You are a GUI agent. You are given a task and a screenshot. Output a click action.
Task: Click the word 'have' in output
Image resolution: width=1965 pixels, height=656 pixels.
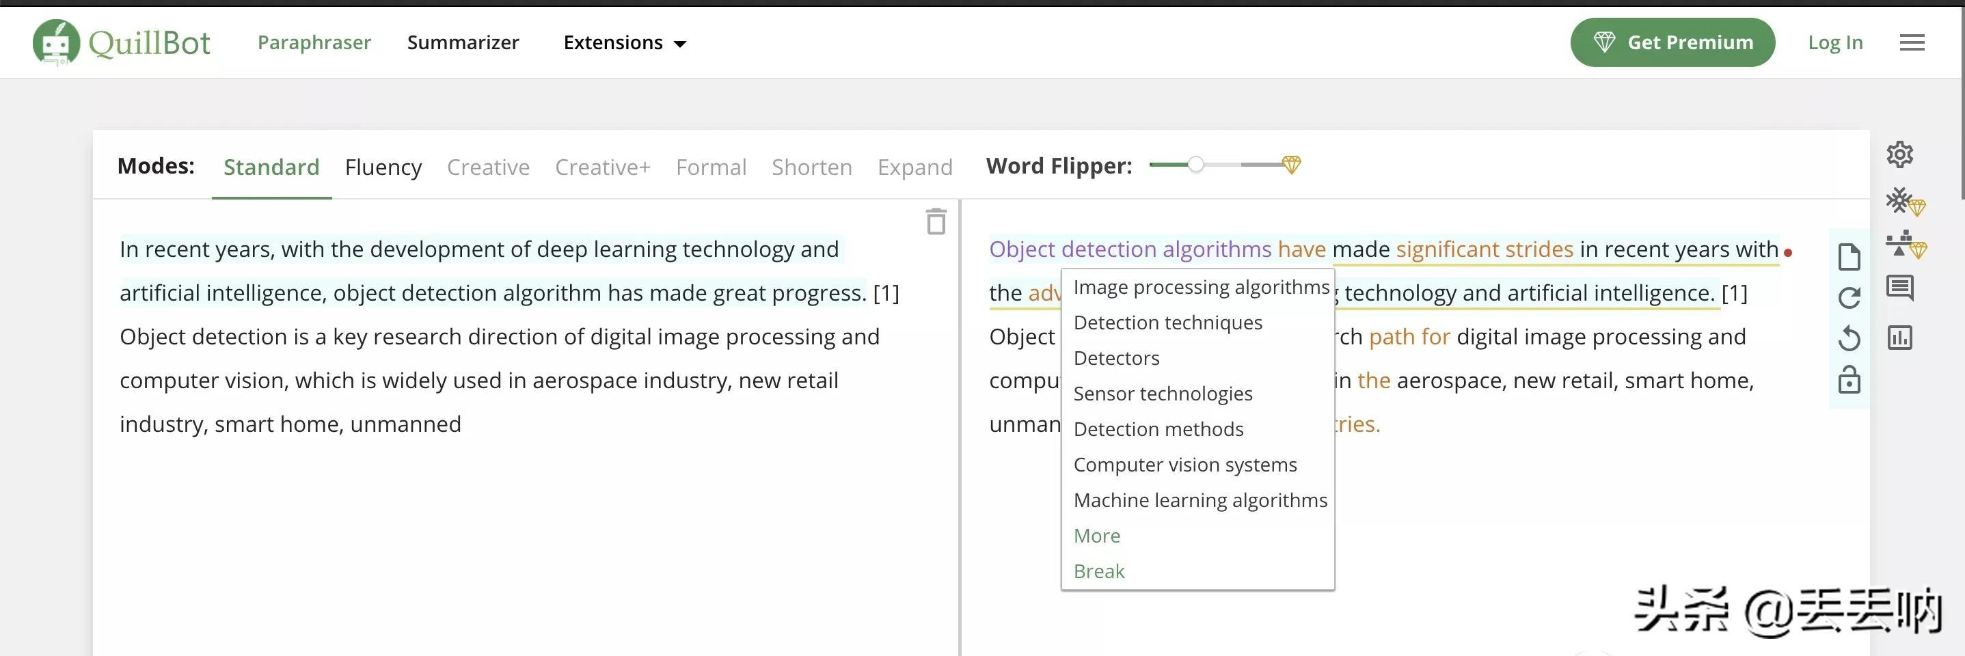tap(1301, 249)
